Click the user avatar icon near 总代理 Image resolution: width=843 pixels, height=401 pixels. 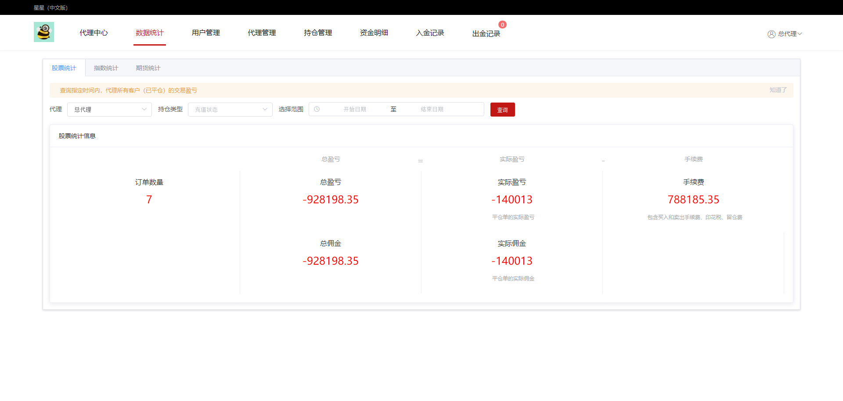(771, 34)
